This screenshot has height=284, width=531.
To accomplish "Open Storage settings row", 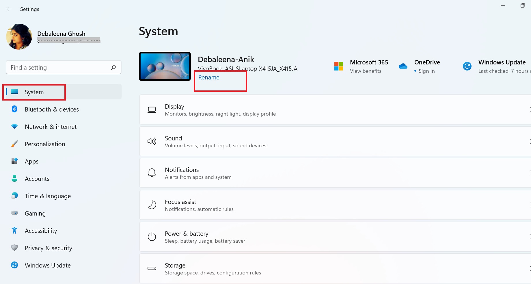I will [x=335, y=268].
